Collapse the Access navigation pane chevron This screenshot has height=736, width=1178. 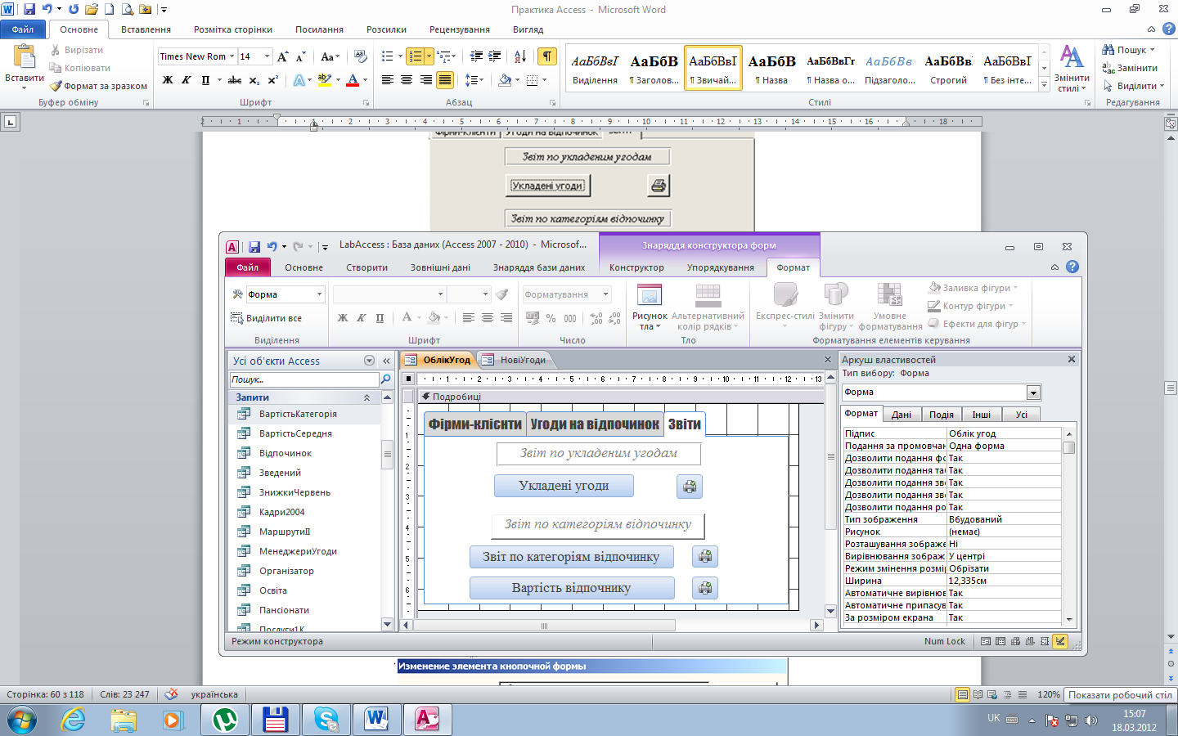[x=386, y=361]
